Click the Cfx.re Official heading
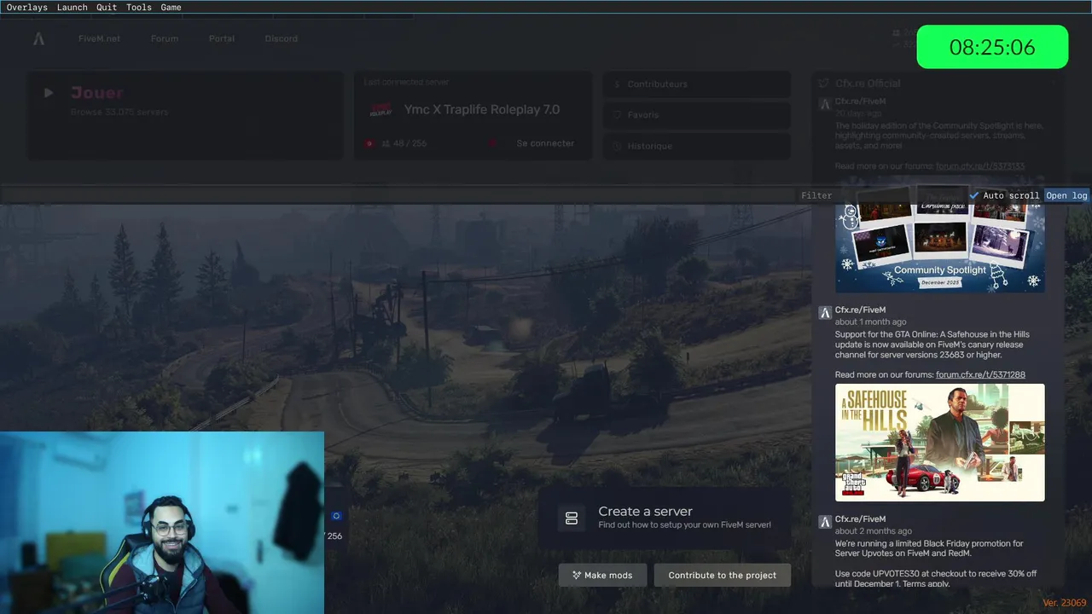 click(868, 84)
